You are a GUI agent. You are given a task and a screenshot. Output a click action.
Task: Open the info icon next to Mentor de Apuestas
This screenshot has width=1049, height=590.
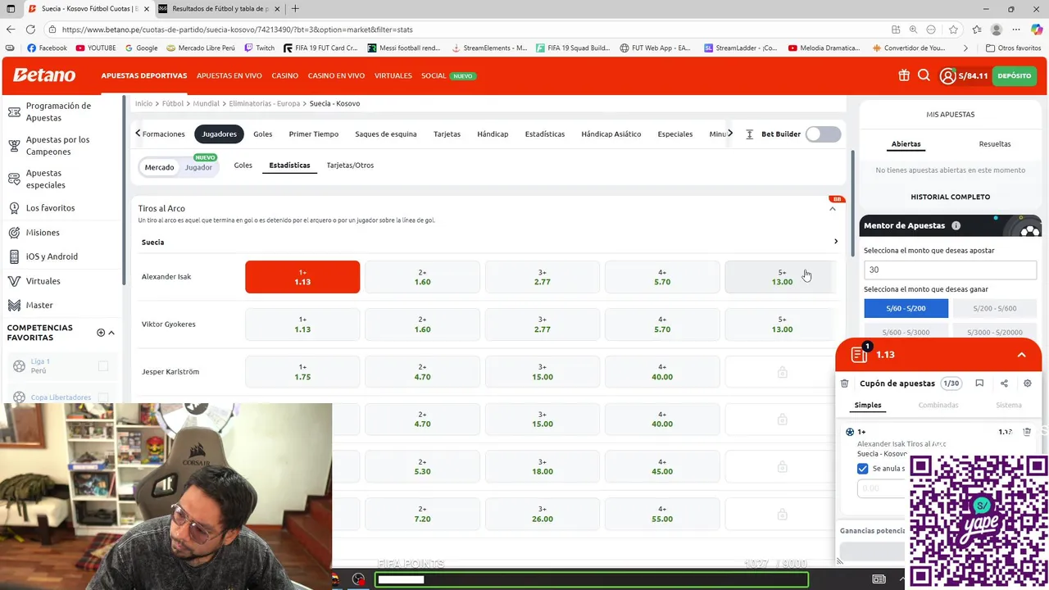pyautogui.click(x=956, y=225)
